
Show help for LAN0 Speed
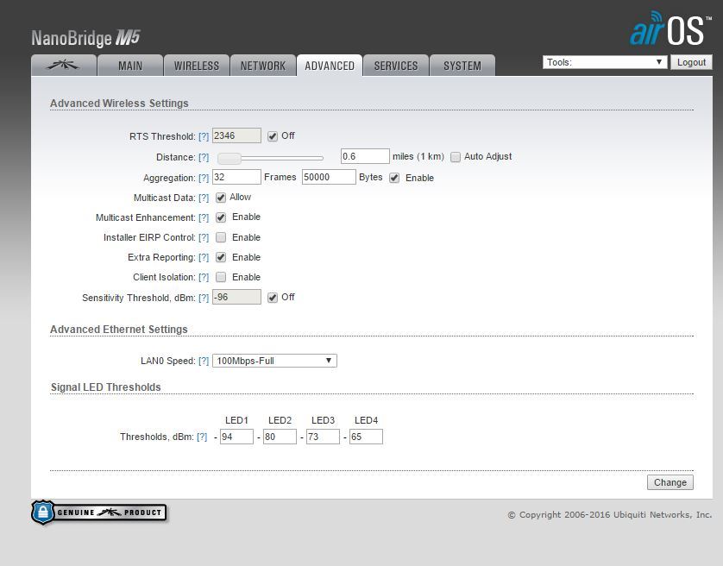[x=204, y=361]
